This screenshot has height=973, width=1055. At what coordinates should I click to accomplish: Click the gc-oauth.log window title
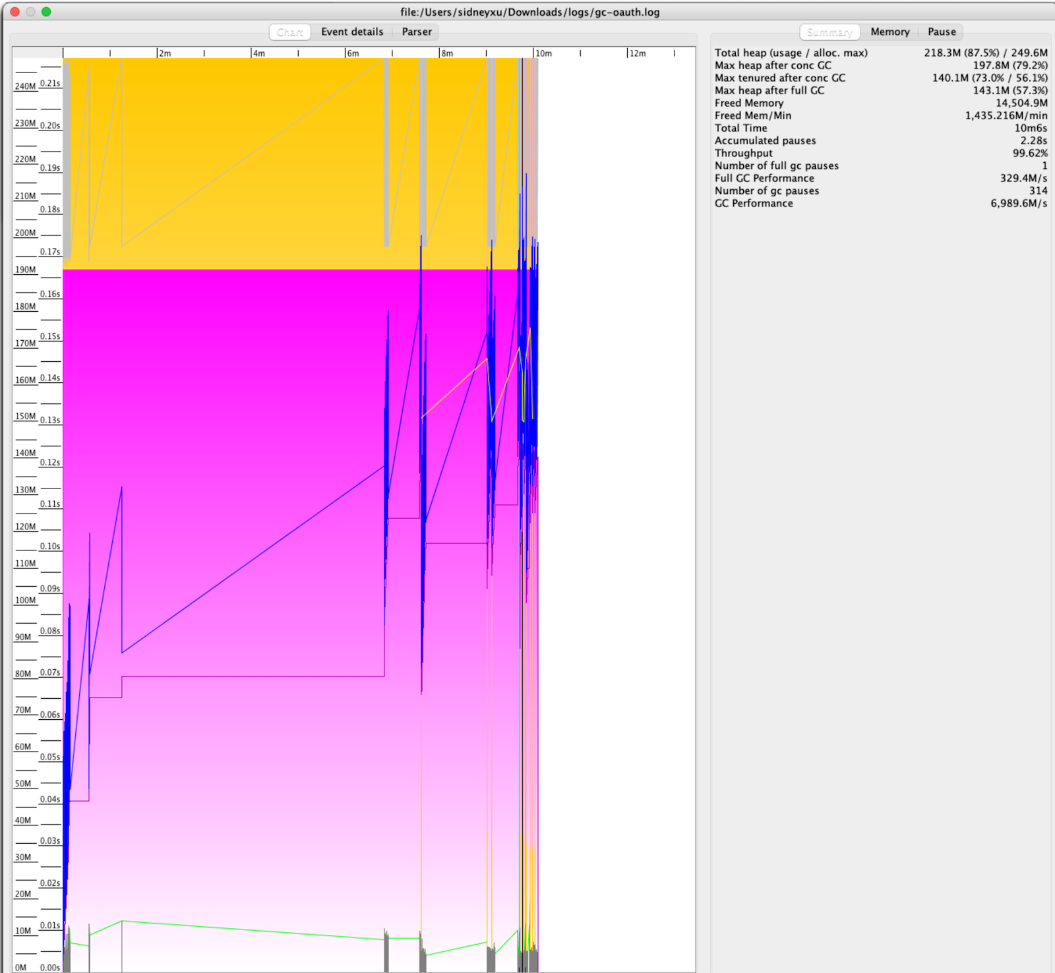click(529, 12)
